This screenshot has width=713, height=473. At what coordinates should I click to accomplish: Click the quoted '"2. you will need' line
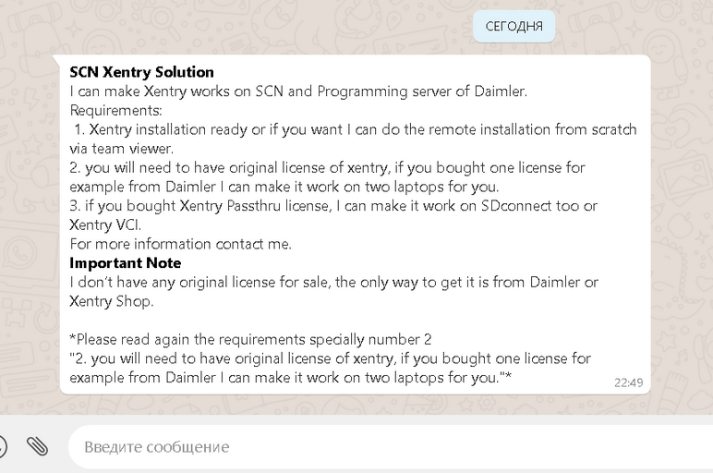(x=330, y=358)
